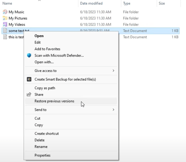Click the Microsoft Defender shield icon
186x162 pixels.
(x=29, y=55)
